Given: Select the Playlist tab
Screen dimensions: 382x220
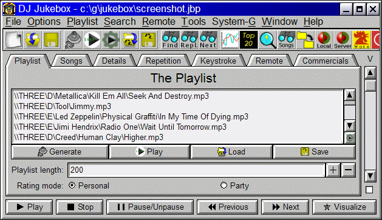Looking at the screenshot, I should coord(27,61).
